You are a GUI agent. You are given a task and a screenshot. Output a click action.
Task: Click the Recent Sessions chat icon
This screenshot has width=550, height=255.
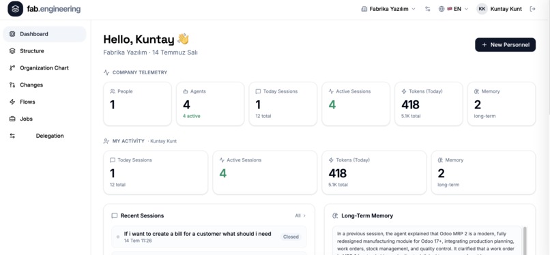[115, 215]
